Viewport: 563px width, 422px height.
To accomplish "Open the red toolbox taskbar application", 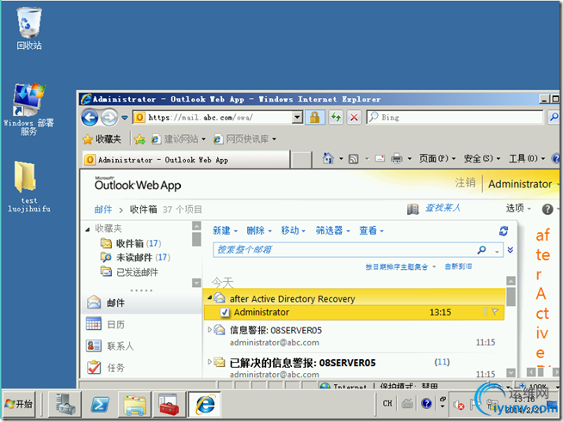I will [169, 405].
